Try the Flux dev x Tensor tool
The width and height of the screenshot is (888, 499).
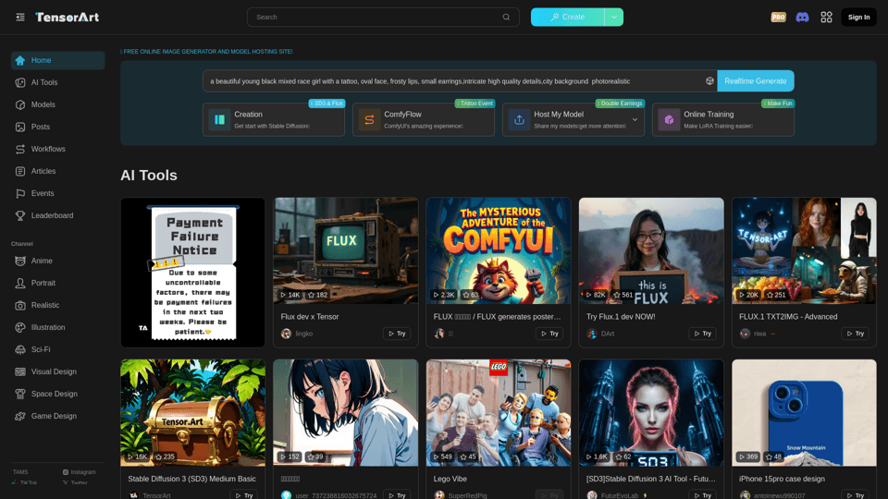[x=397, y=334]
